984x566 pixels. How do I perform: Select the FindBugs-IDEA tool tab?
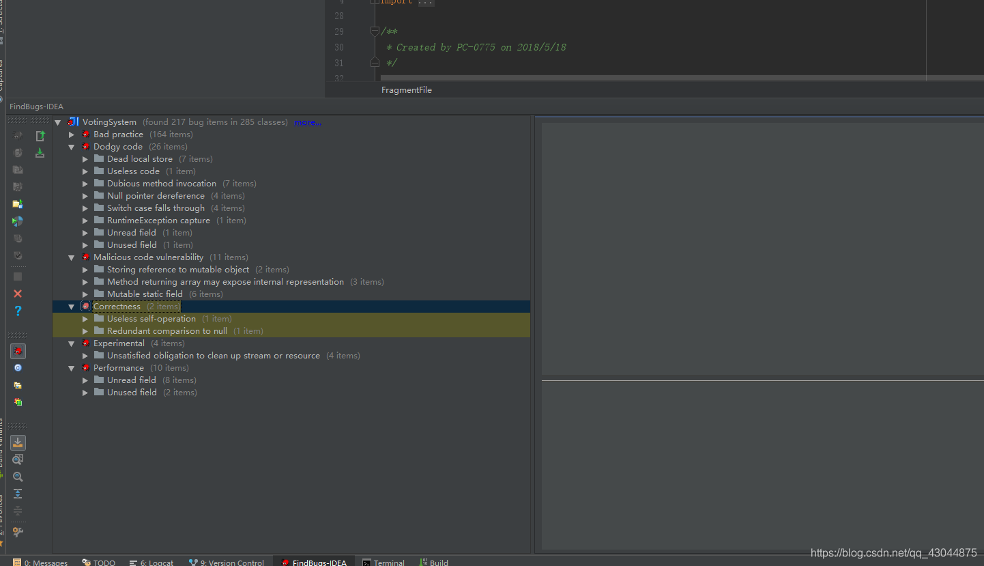pos(314,561)
